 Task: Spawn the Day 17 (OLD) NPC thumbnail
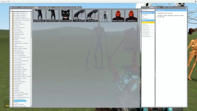pyautogui.click(x=79, y=16)
